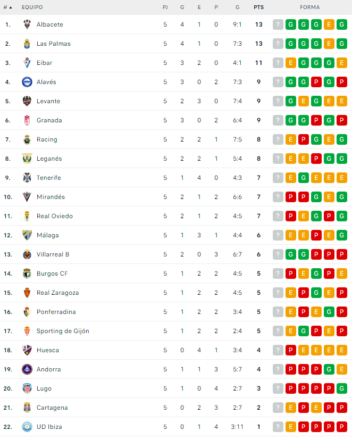
Task: Sort standings by PTS column header
Action: coord(258,7)
